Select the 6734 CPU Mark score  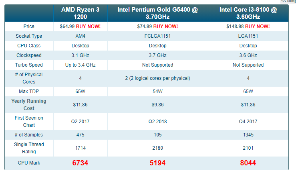80,163
